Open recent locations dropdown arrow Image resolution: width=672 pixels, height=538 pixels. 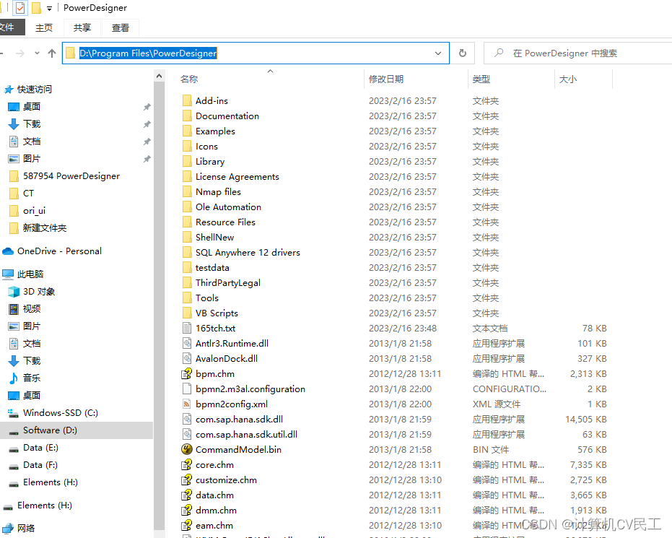click(x=37, y=53)
